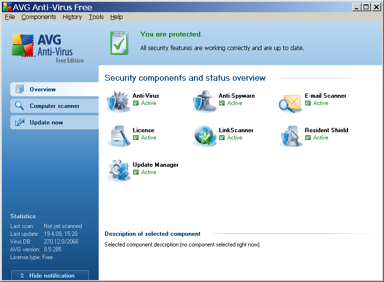
Task: Select the Resident Shield component label
Action: 327,130
